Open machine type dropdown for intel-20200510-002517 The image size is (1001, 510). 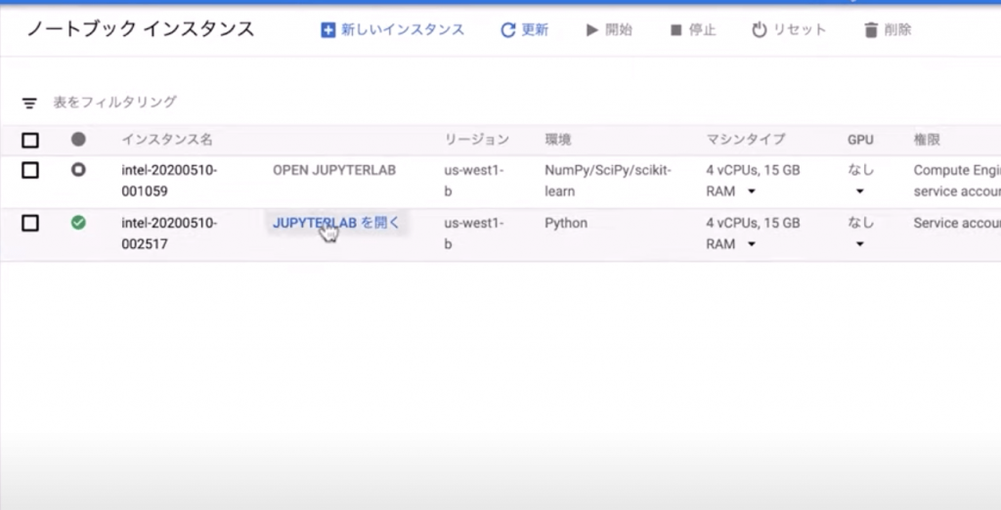click(x=752, y=244)
